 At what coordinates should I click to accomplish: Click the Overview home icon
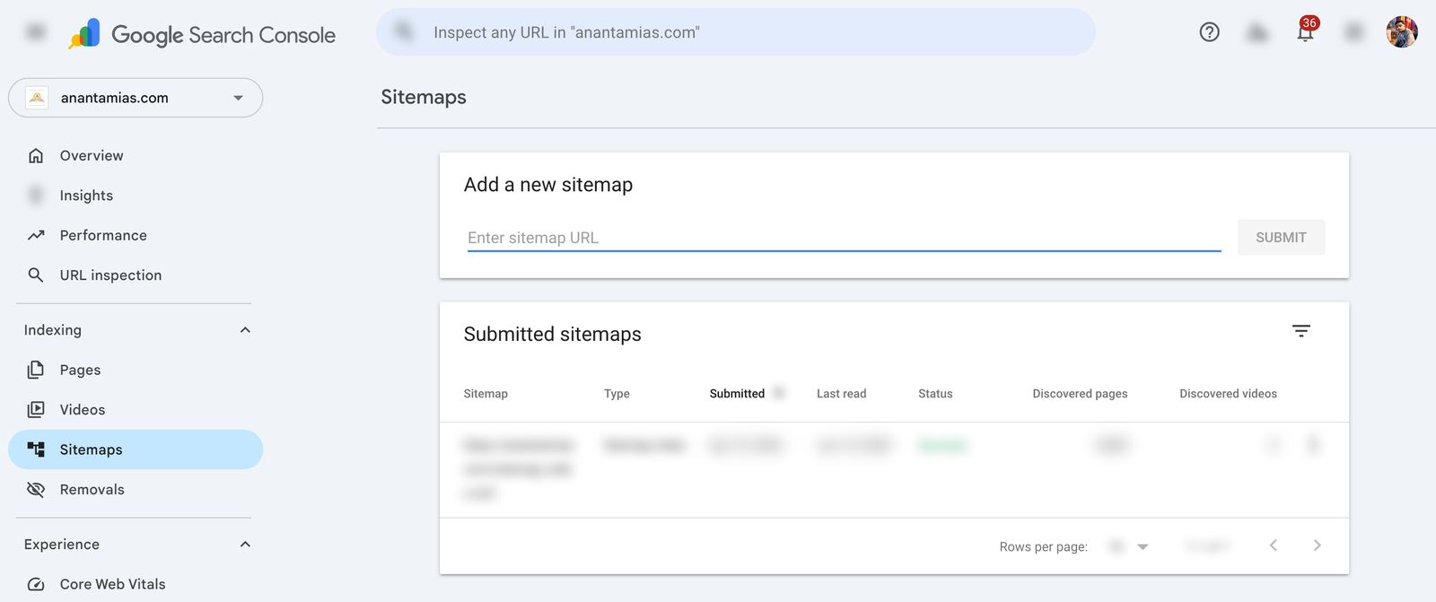point(36,155)
